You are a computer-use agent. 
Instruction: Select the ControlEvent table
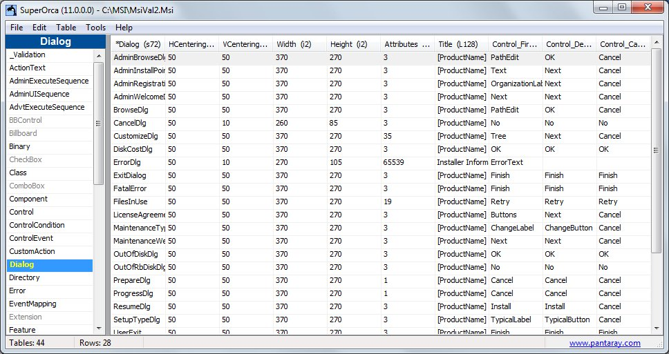tap(50, 239)
